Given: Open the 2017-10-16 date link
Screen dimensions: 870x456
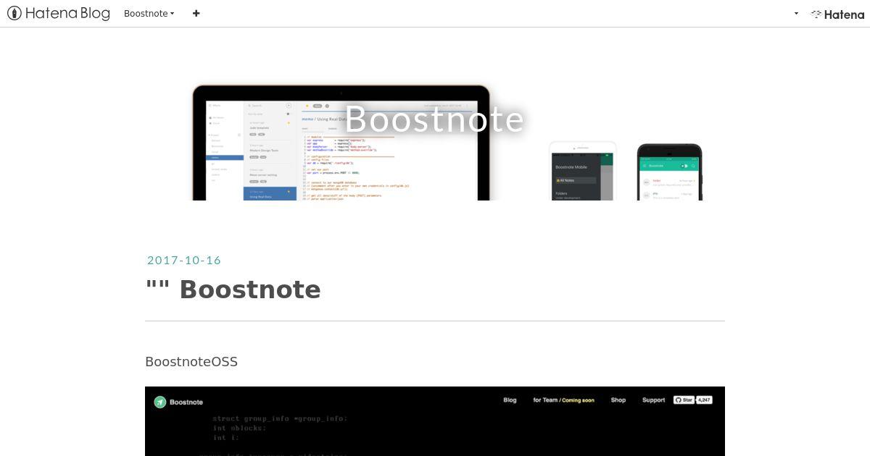Looking at the screenshot, I should click(x=184, y=260).
